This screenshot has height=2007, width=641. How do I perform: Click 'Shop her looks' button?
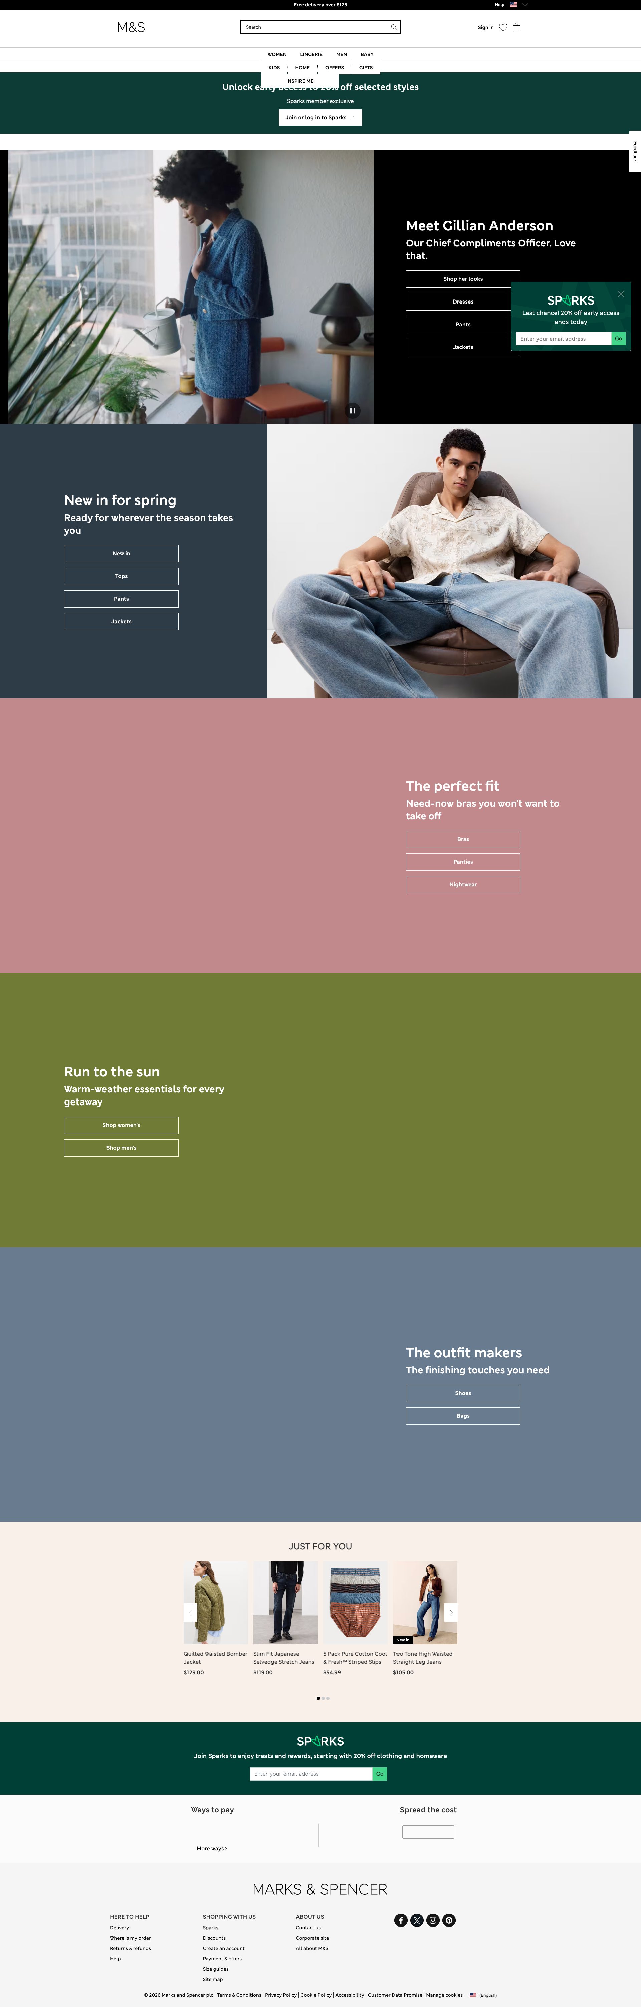pos(463,278)
